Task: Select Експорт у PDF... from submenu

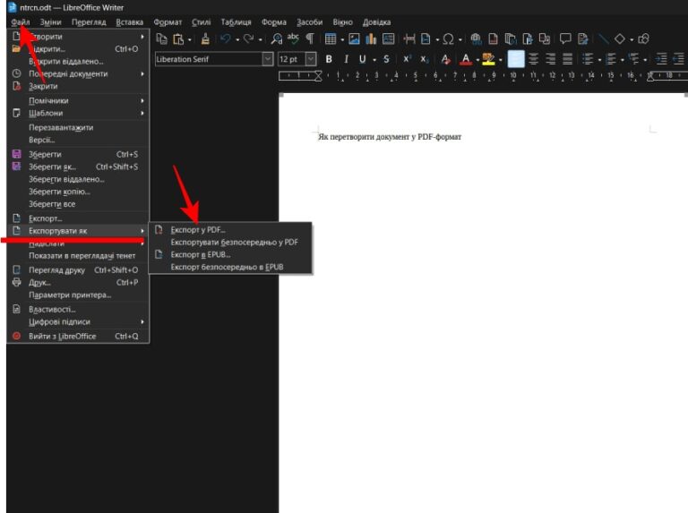Action: point(198,230)
